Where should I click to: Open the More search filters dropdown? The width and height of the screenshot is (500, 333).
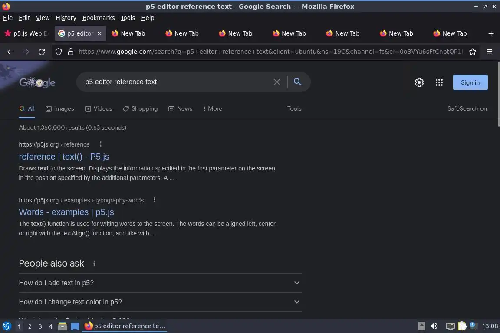[x=212, y=109]
